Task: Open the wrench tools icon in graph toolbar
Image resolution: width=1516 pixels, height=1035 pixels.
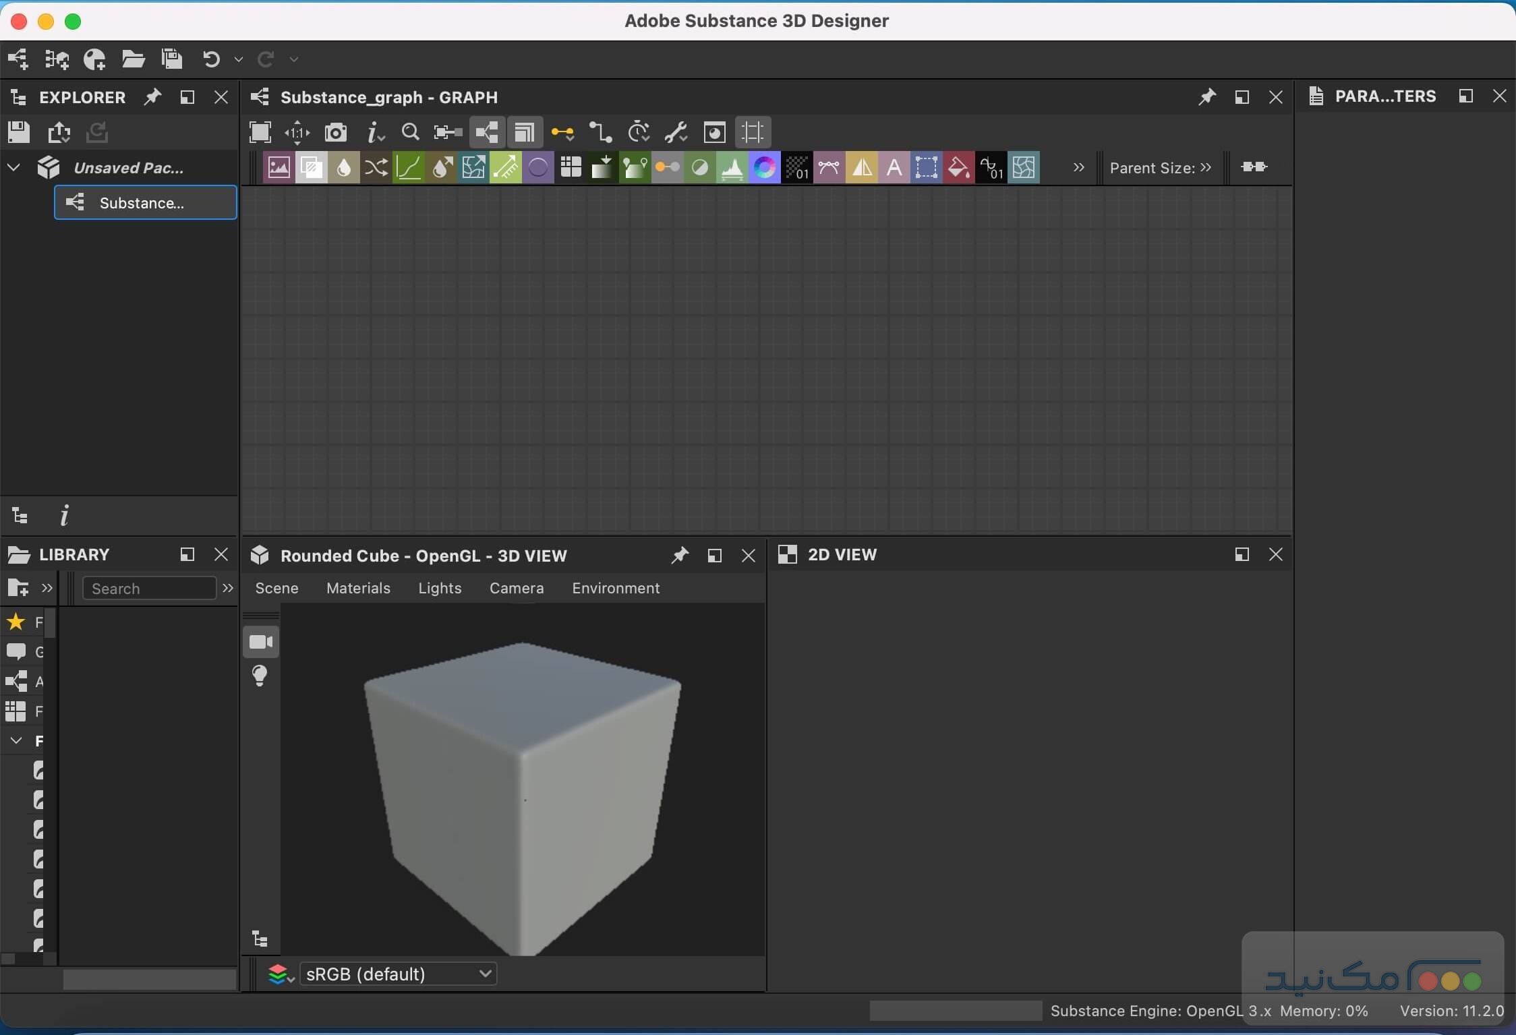Action: click(676, 132)
